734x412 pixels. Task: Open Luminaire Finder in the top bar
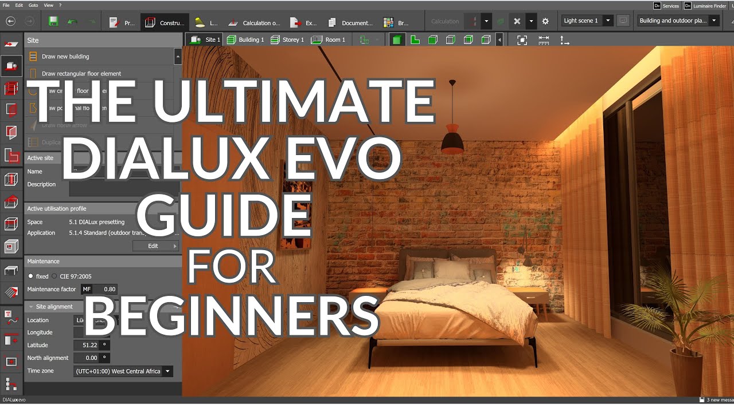[705, 6]
